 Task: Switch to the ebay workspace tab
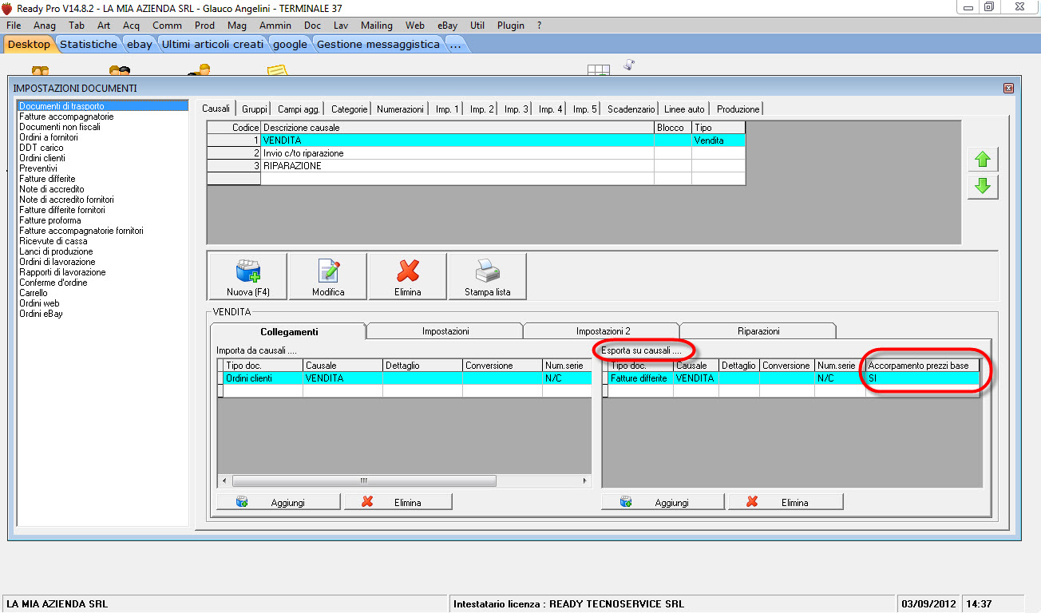(x=140, y=44)
